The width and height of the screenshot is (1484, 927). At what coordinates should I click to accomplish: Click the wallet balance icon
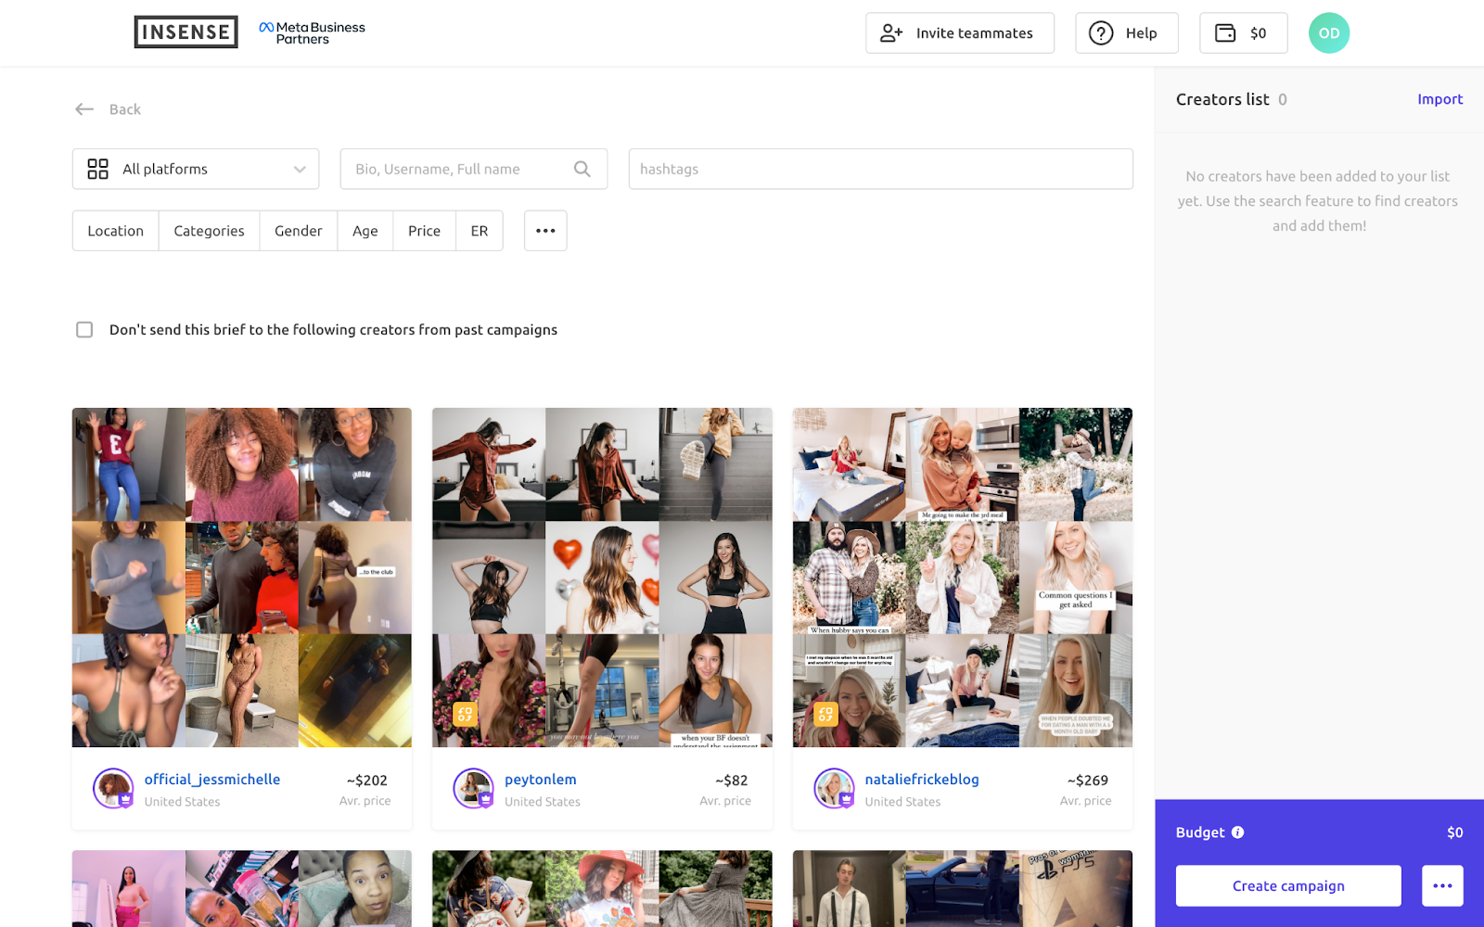coord(1225,33)
